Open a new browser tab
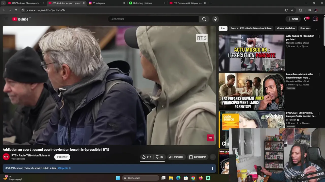325x182 pixels. click(x=211, y=3)
